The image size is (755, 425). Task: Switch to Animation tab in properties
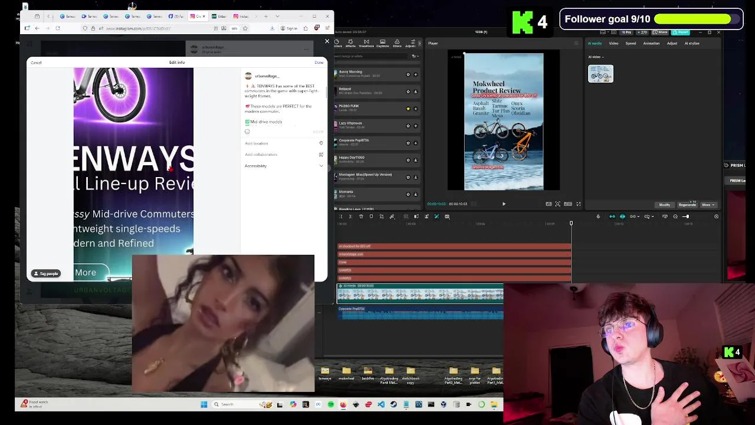(651, 43)
